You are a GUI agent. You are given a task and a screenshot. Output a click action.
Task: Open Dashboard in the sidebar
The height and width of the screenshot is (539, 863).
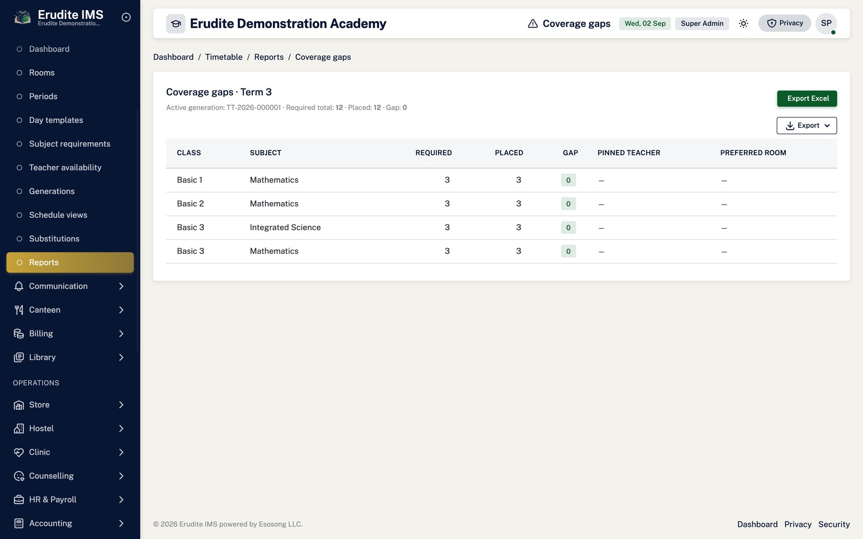coord(70,49)
